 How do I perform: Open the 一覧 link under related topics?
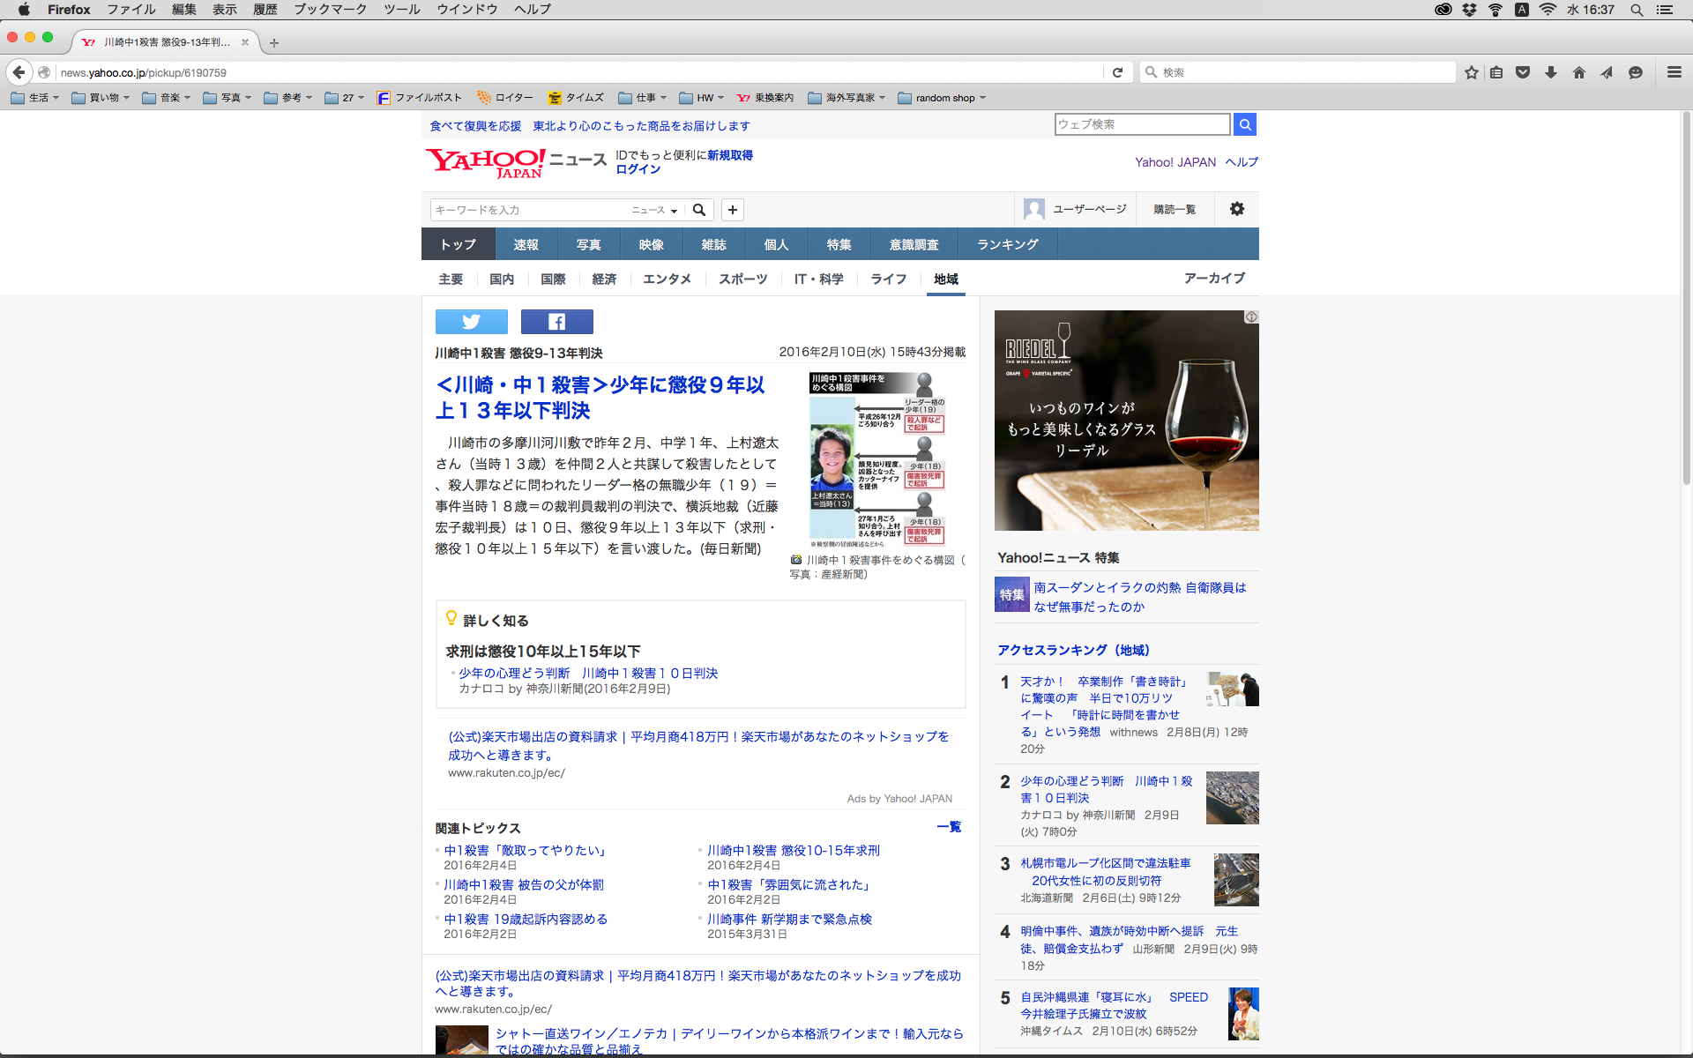[x=949, y=827]
